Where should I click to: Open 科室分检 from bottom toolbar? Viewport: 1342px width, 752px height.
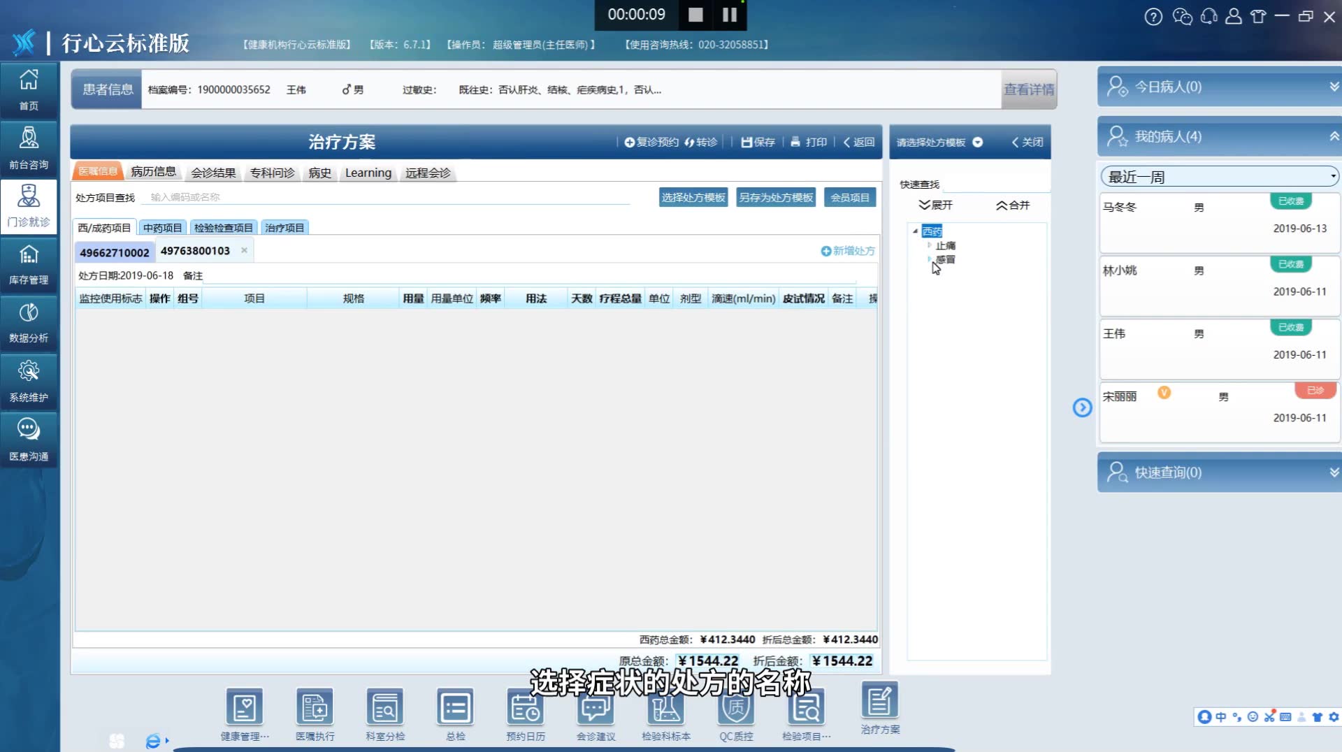tap(385, 714)
